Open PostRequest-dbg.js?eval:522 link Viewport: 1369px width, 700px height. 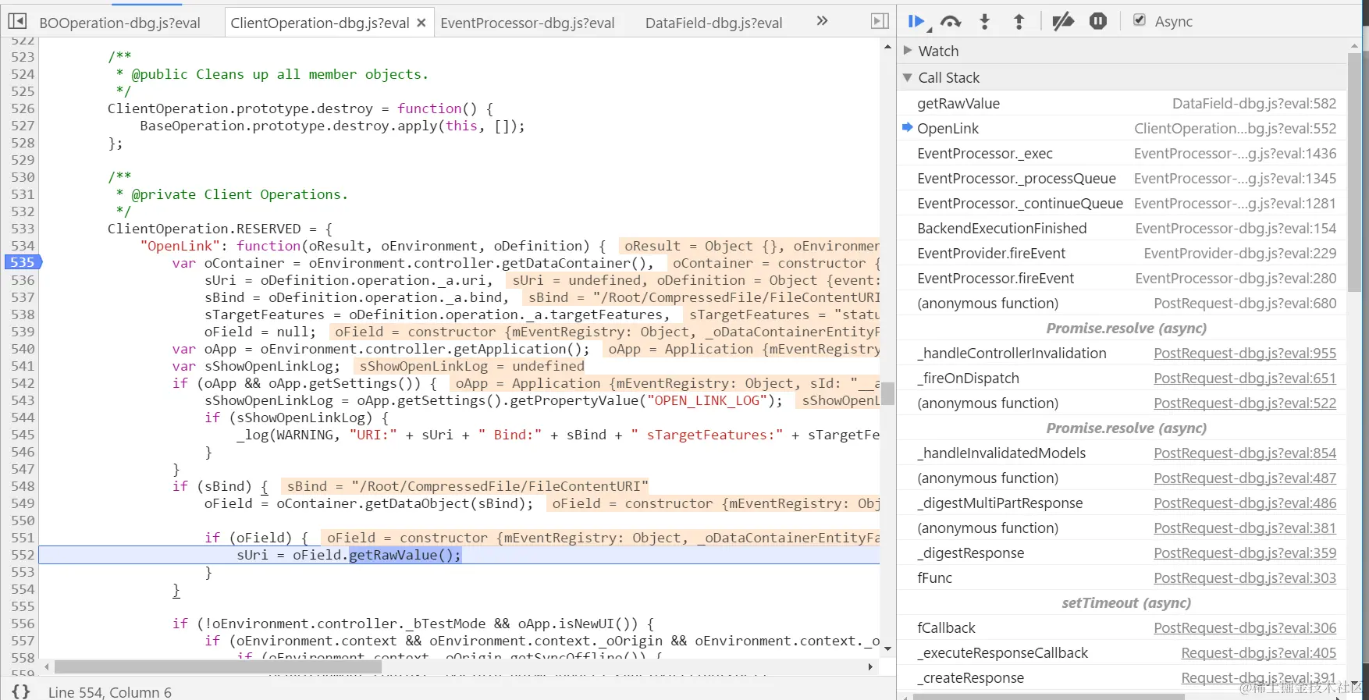[1245, 403]
